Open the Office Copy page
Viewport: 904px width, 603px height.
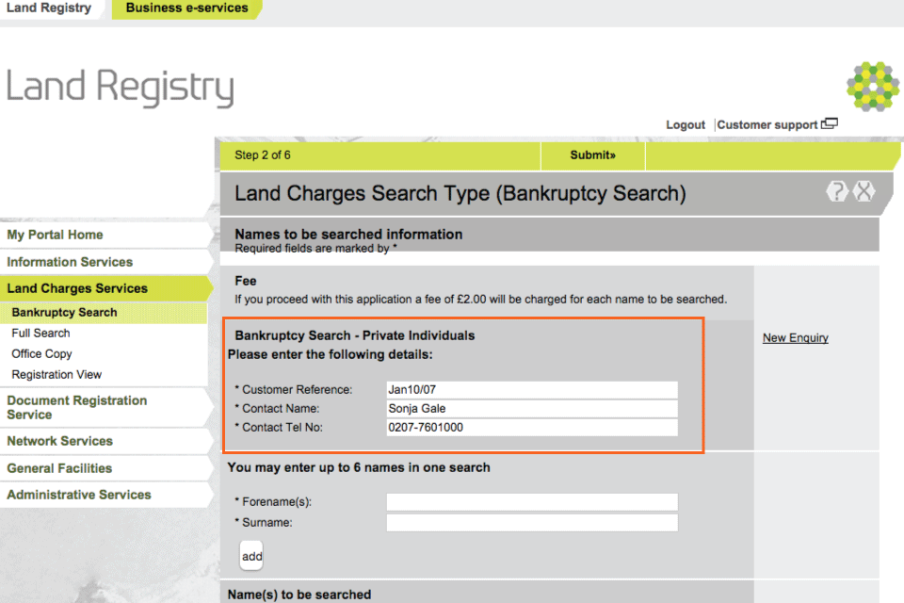tap(42, 353)
